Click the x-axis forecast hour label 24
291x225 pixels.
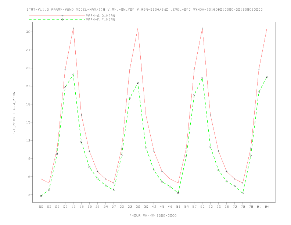(x=105, y=207)
